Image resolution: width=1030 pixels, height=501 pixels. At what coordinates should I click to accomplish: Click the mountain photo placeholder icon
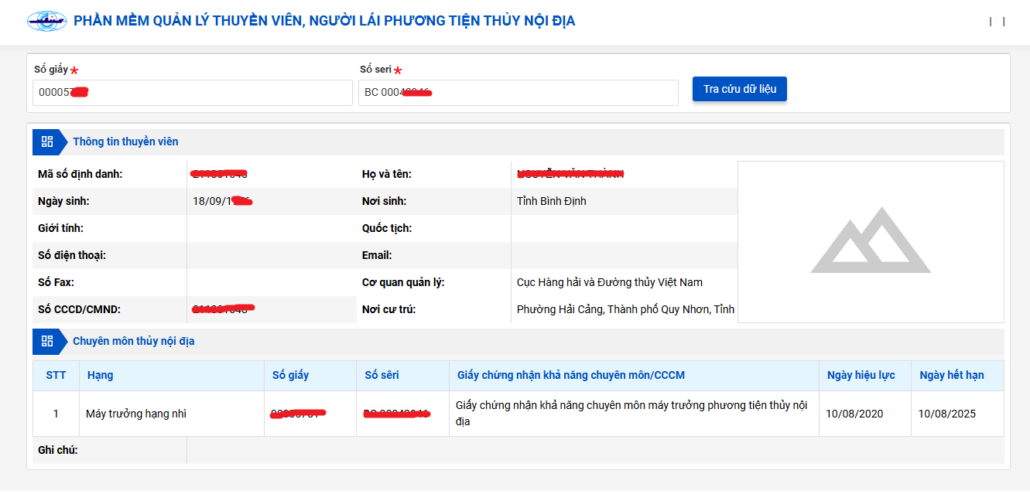tap(871, 241)
